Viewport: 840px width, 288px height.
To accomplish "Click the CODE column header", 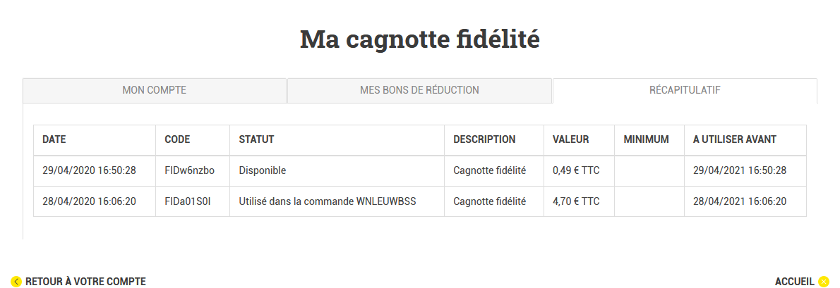I will coord(177,139).
